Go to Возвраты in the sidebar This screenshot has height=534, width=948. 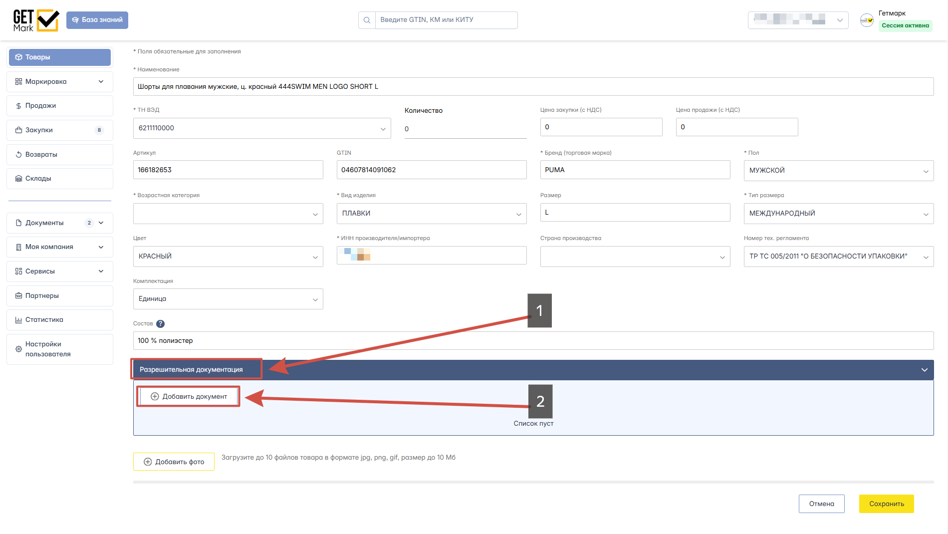point(60,155)
